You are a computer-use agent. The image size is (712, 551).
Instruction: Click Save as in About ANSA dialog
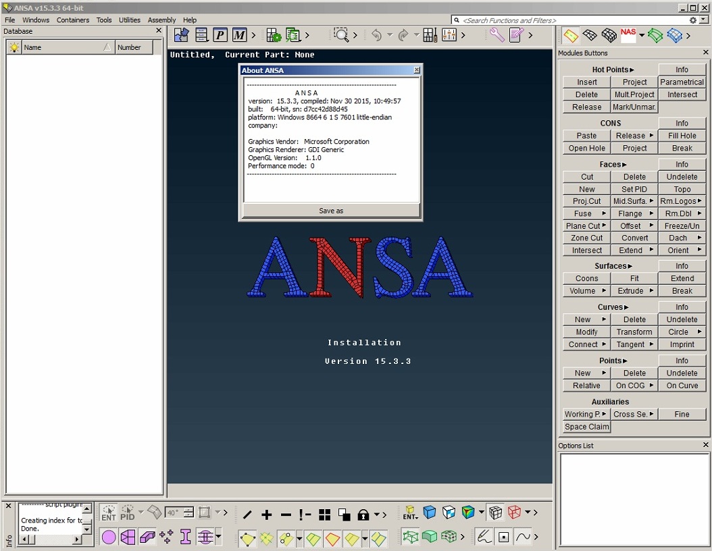click(x=331, y=211)
